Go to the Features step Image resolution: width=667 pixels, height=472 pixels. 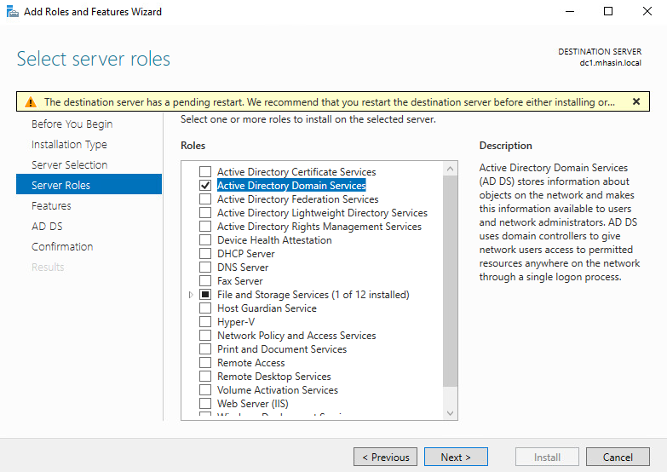(x=51, y=205)
